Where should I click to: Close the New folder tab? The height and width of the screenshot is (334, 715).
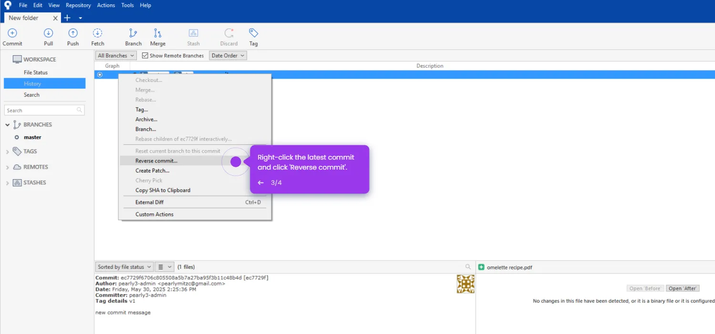tap(55, 18)
